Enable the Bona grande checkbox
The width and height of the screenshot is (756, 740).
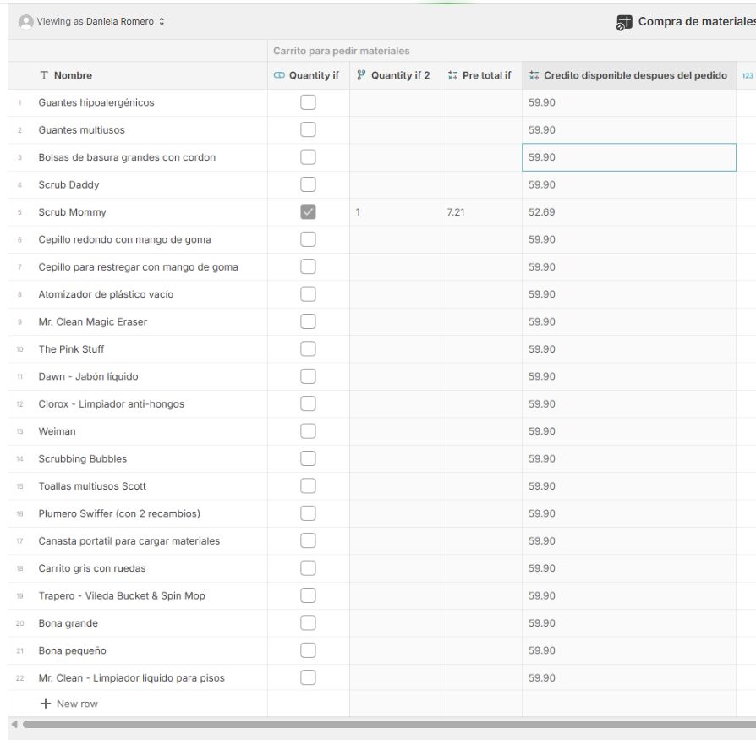pyautogui.click(x=308, y=623)
